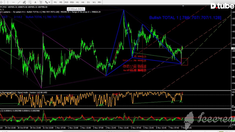Viewport: 235px width, 132px height.
Task: Switch chart to D1 daily timeframe
Action: tap(88, 2)
